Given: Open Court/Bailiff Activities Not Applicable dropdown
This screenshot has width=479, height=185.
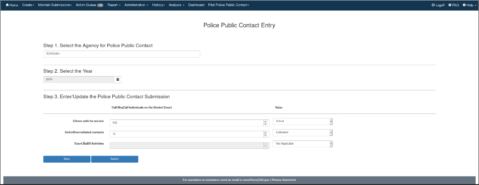Looking at the screenshot, I should click(302, 143).
